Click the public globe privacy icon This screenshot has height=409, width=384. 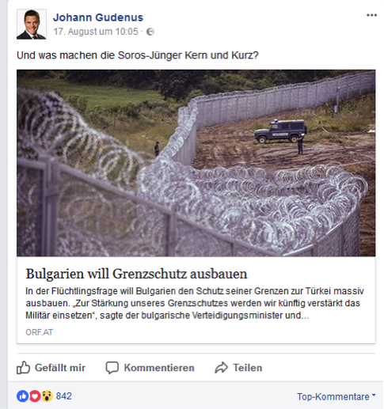(150, 32)
